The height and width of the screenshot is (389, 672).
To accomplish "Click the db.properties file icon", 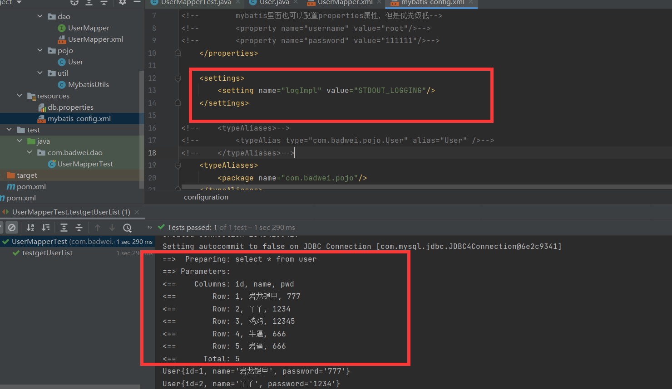I will click(42, 107).
